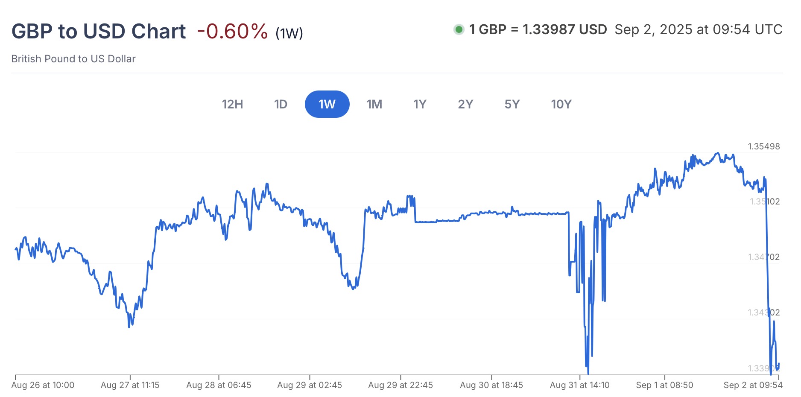Viewport: 801px width, 397px height.
Task: Switch chart to the 12H range
Action: (x=232, y=104)
